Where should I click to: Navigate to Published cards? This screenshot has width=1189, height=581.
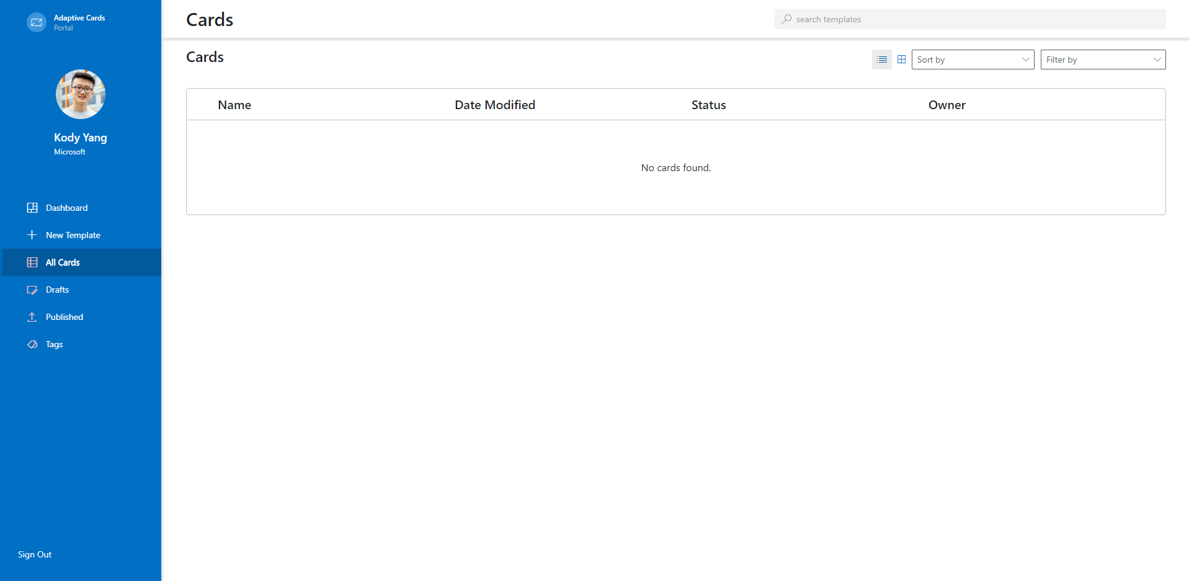point(64,317)
